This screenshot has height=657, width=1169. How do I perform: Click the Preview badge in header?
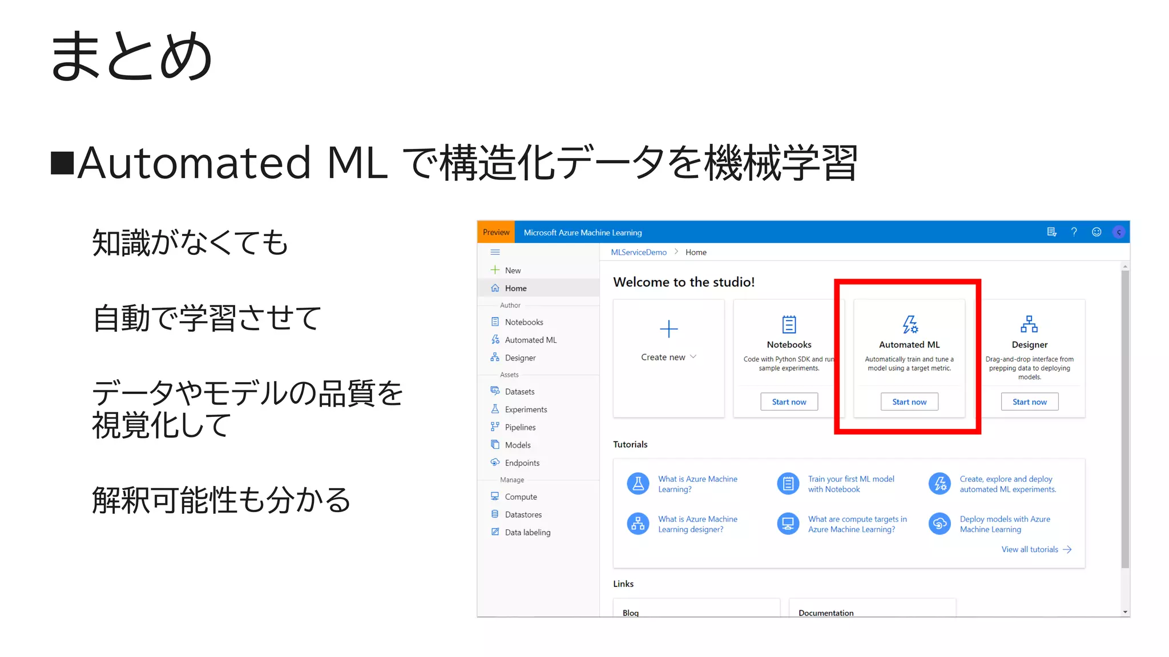coord(496,232)
